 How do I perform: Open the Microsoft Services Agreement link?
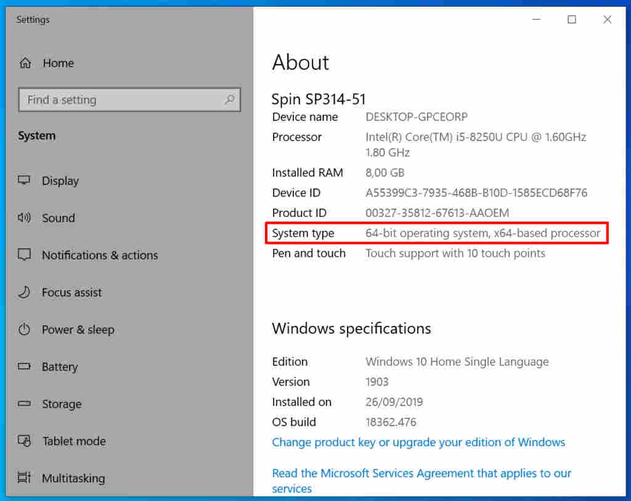coord(421,481)
